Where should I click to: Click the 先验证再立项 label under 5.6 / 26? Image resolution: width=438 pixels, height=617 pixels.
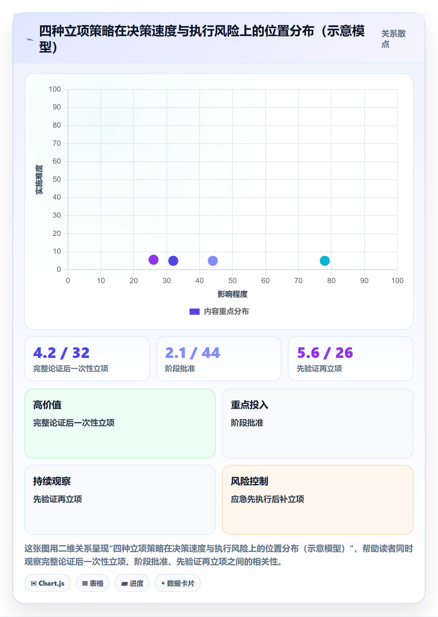319,369
